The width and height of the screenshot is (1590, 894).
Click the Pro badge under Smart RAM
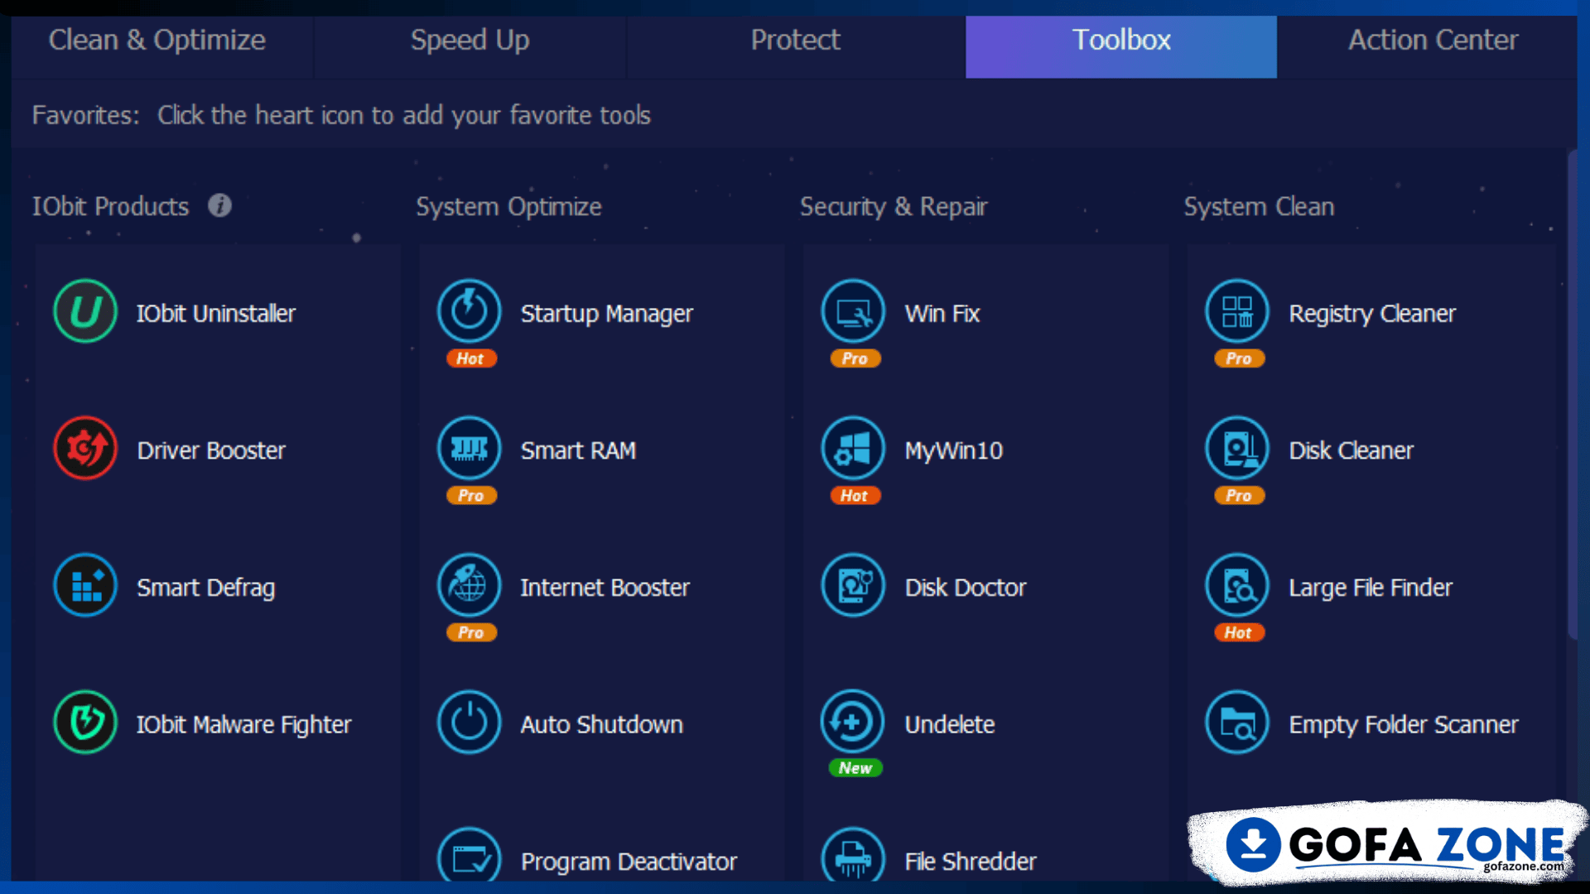[470, 495]
